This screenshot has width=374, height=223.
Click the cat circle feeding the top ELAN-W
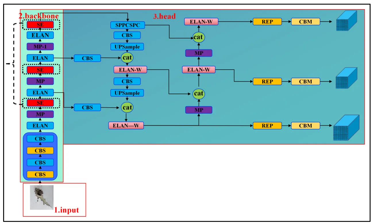point(198,37)
